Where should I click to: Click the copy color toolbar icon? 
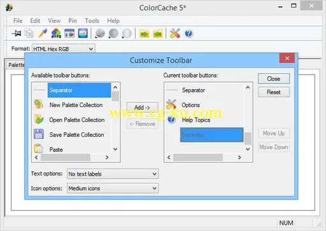29,33
